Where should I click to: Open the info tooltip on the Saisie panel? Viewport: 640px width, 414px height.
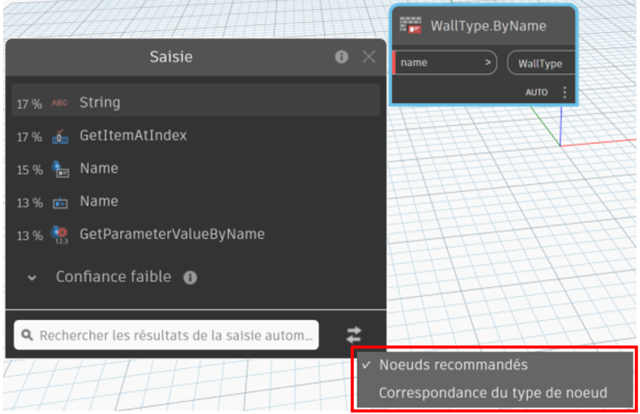[341, 56]
